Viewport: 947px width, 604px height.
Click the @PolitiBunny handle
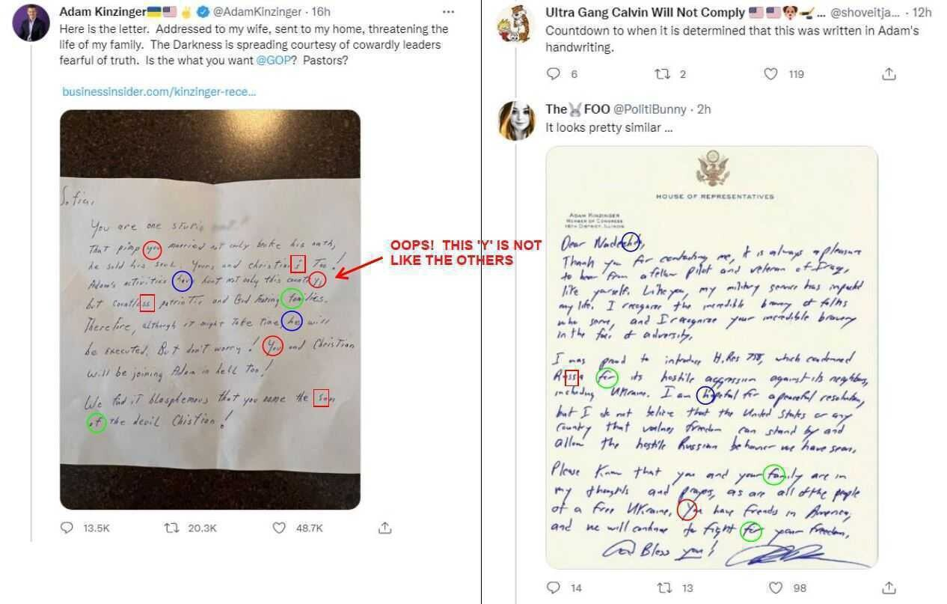point(650,109)
